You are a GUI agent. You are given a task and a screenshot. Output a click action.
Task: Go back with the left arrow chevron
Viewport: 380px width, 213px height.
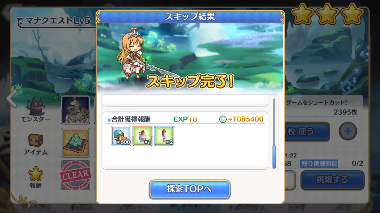[12, 98]
